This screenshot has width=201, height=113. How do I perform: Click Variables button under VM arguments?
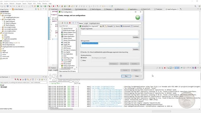pyautogui.click(x=136, y=49)
